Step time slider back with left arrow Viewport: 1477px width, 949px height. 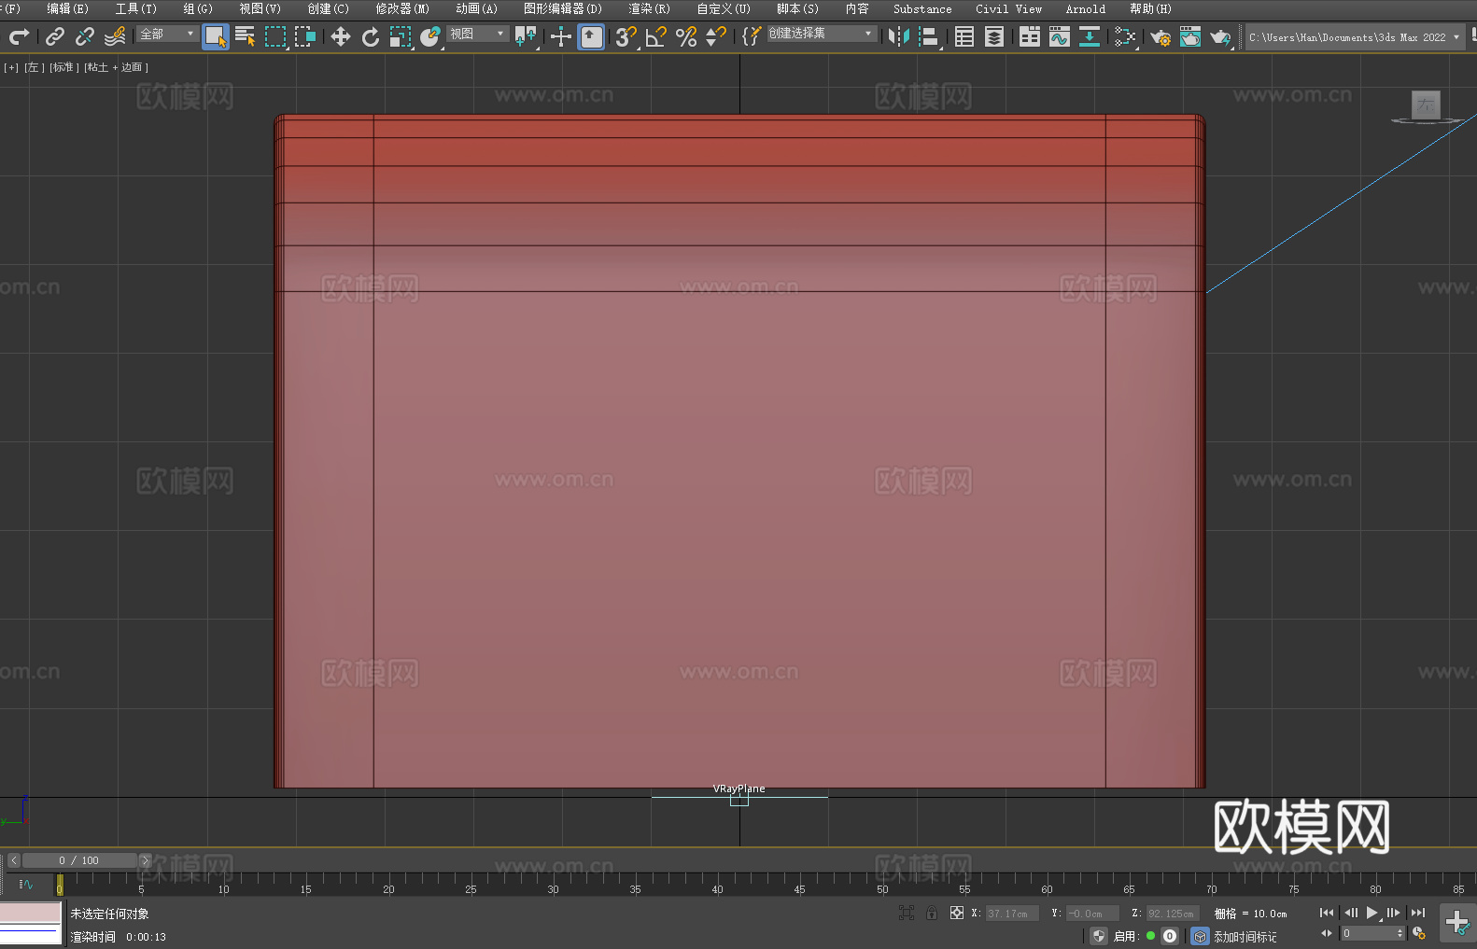pos(13,860)
